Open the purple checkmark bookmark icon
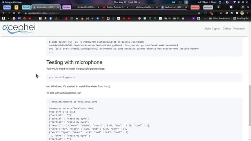This screenshot has width=251, height=141. click(x=193, y=18)
